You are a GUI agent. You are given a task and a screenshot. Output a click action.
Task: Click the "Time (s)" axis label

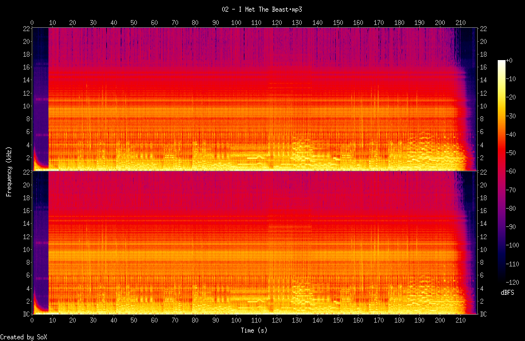[x=254, y=330]
